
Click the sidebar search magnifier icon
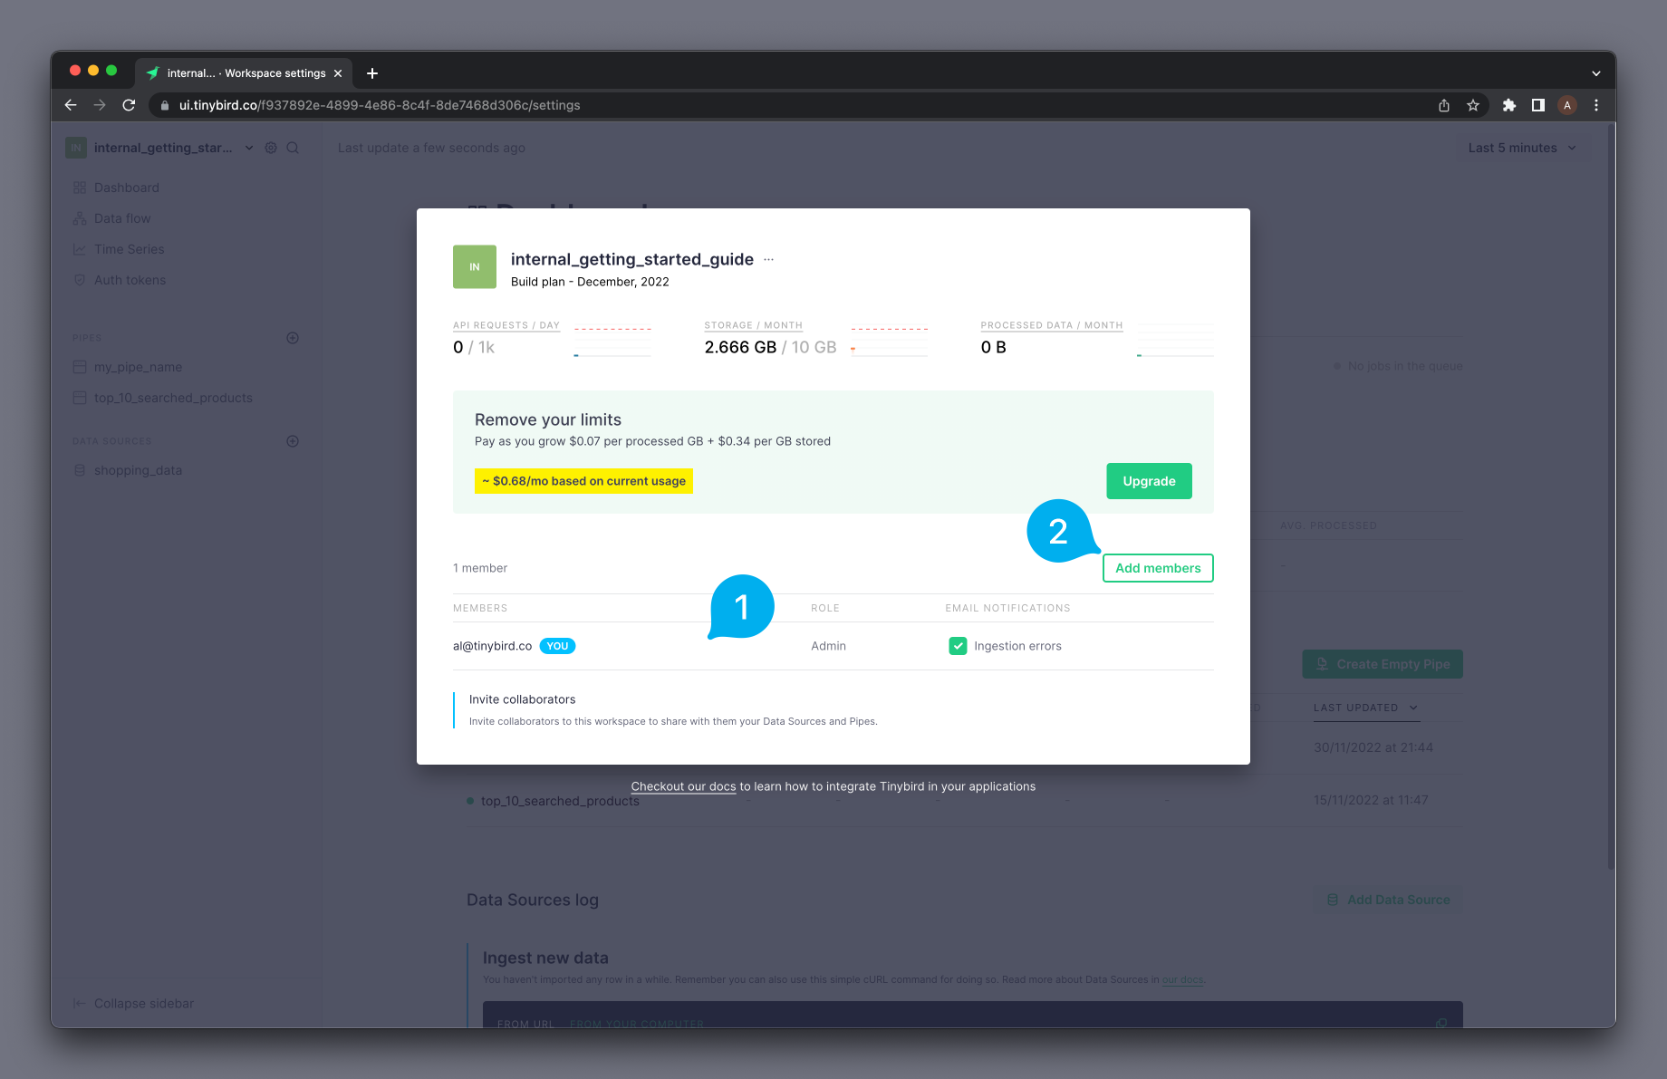[x=293, y=148]
